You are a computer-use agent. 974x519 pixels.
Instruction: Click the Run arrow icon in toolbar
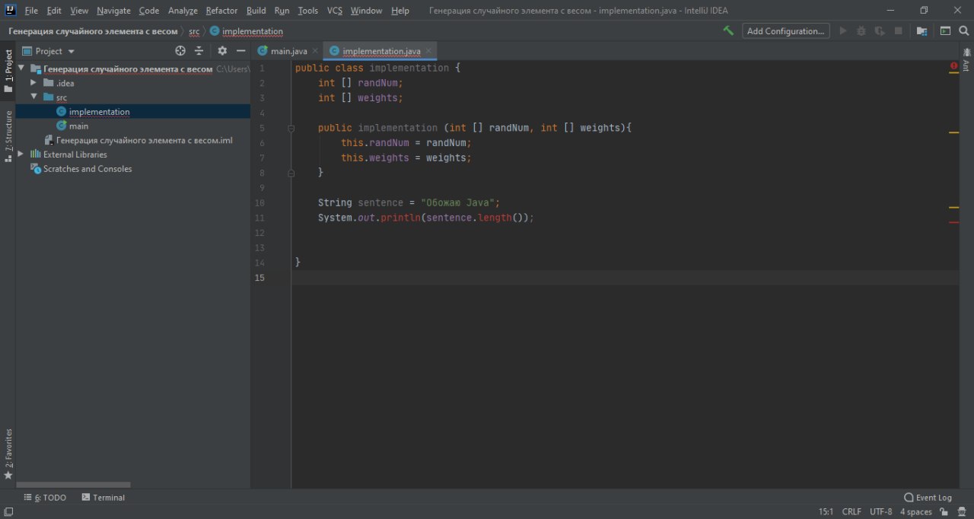[842, 31]
